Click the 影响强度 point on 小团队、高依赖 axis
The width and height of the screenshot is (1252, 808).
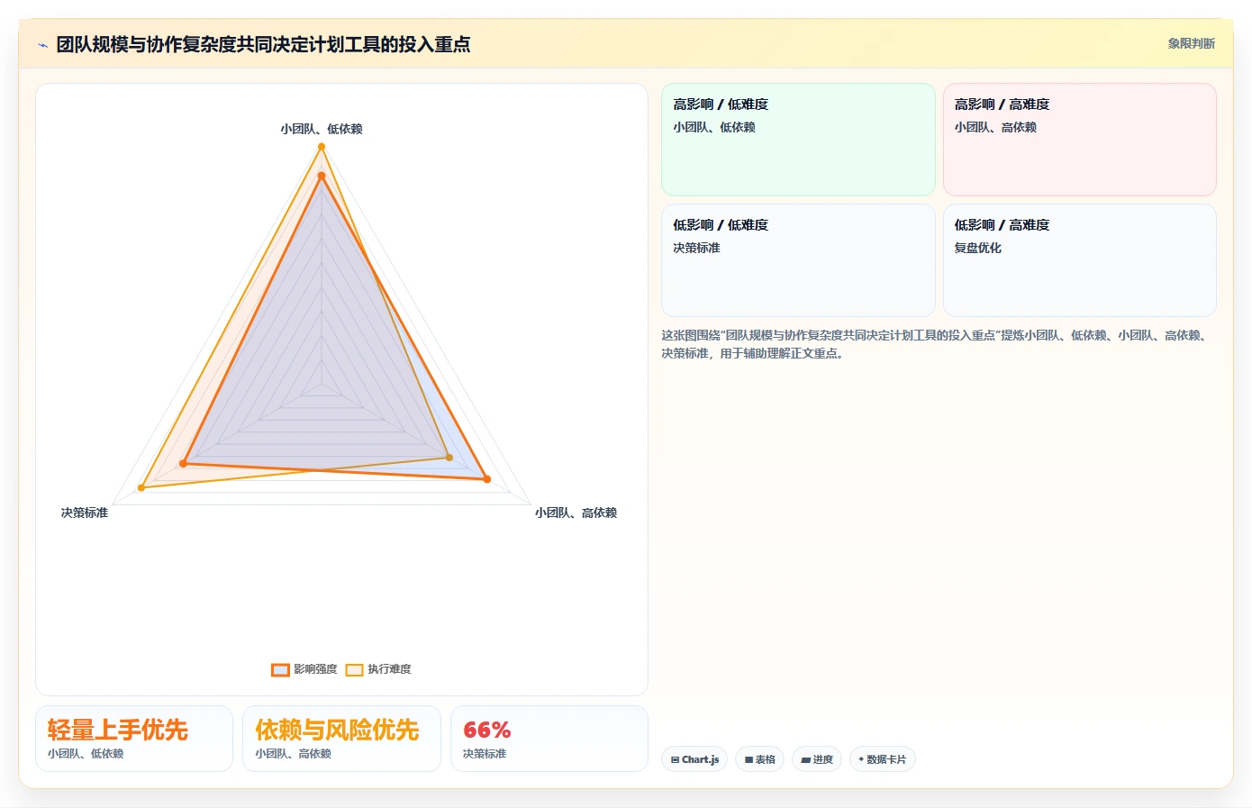tap(487, 479)
